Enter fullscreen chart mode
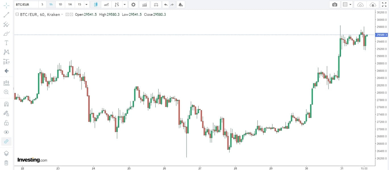Image resolution: width=389 pixels, height=170 pixels. pyautogui.click(x=384, y=5)
